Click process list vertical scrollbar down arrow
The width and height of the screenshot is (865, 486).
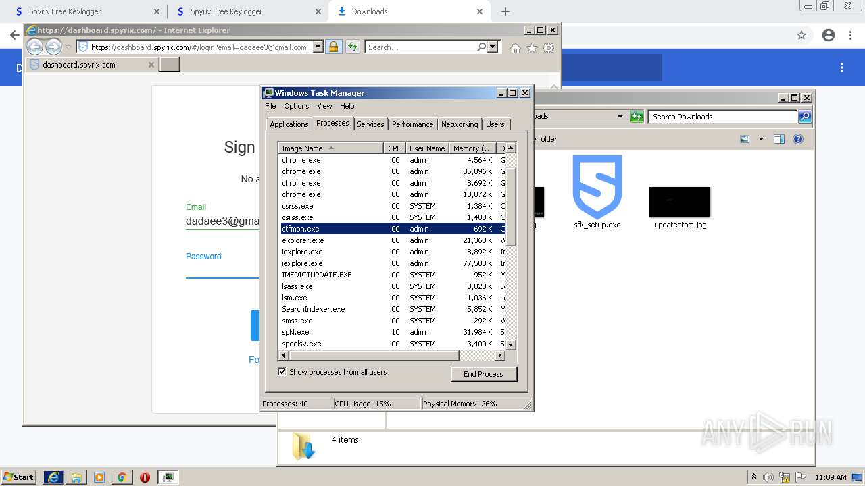(511, 344)
